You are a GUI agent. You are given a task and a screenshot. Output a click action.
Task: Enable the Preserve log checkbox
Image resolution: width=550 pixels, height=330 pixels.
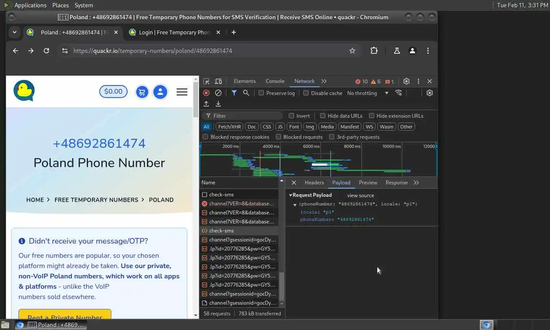click(261, 93)
